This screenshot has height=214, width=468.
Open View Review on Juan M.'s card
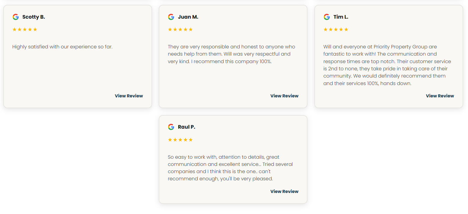click(284, 96)
